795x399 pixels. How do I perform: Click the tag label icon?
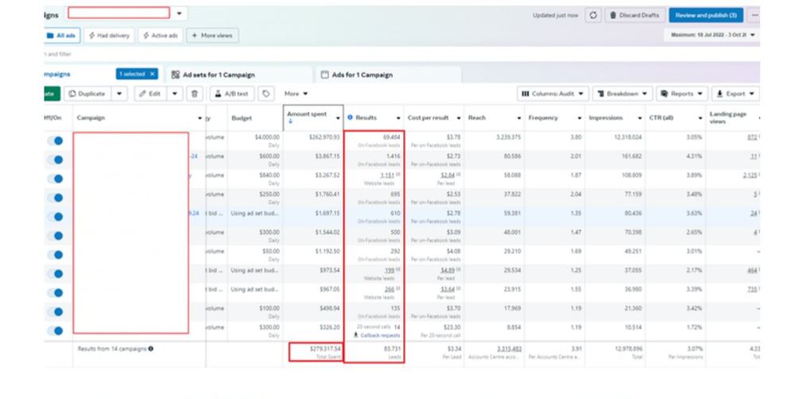266,94
